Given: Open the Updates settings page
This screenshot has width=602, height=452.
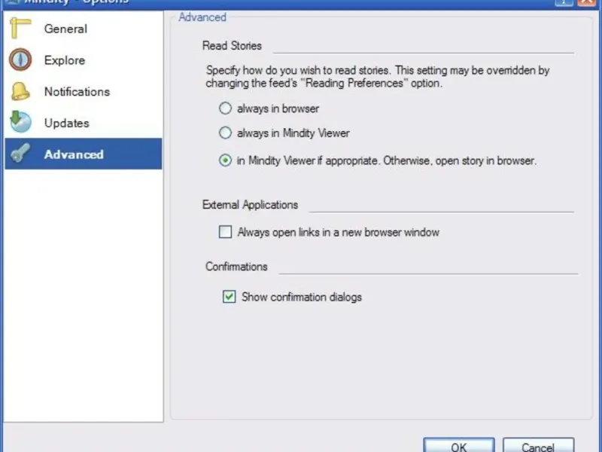Looking at the screenshot, I should pyautogui.click(x=67, y=123).
